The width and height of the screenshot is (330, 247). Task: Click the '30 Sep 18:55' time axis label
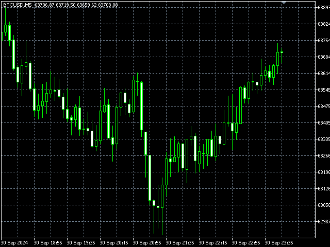(48, 243)
